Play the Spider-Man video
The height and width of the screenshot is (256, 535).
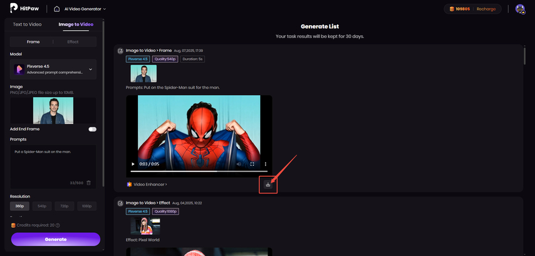[133, 164]
